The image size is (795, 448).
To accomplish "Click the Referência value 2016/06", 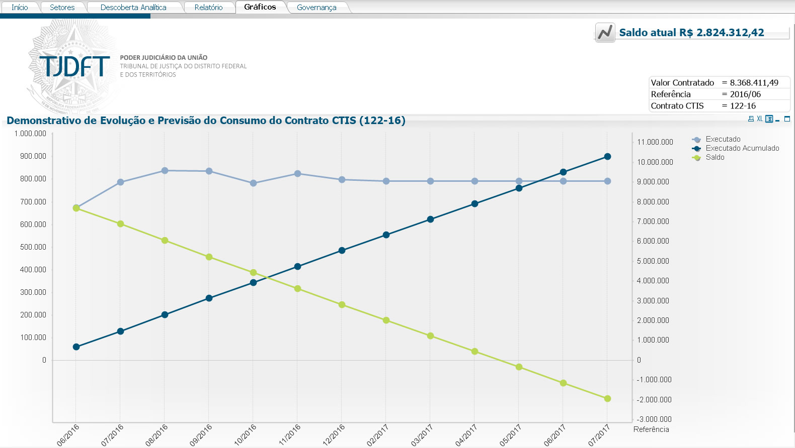I will pyautogui.click(x=745, y=94).
